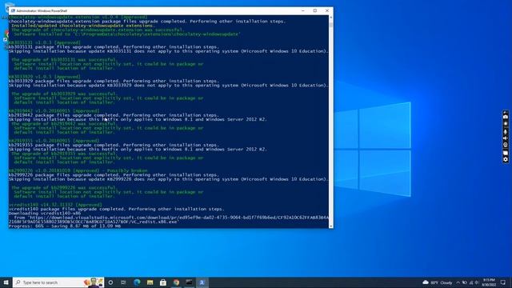Click the 'Downloading vcredist140-x86' line
The width and height of the screenshot is (512, 288).
pos(45,214)
